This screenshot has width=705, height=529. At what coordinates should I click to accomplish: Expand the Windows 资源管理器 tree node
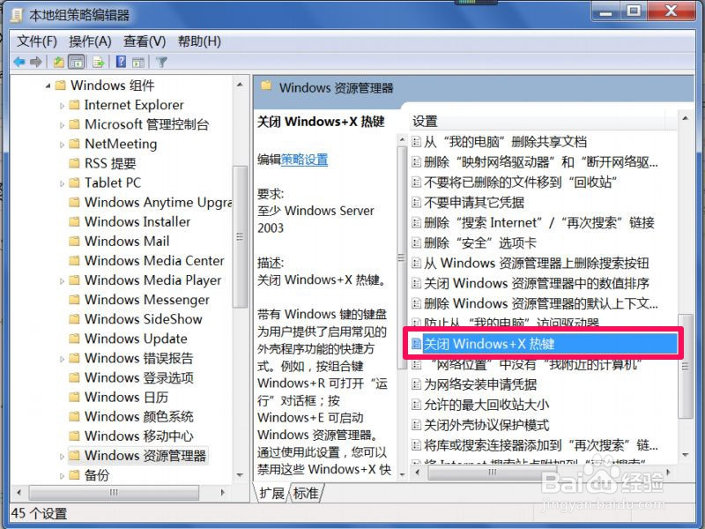(x=62, y=456)
